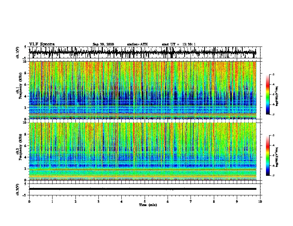Click time axis tick label "8"
The height and width of the screenshot is (226, 293).
click(x=214, y=202)
